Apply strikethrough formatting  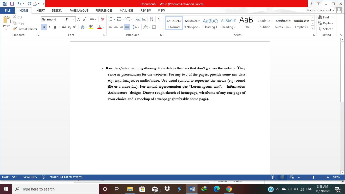coord(64,27)
